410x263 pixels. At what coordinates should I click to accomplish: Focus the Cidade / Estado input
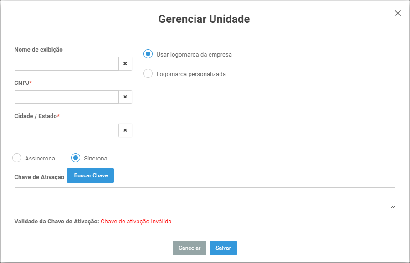point(67,130)
